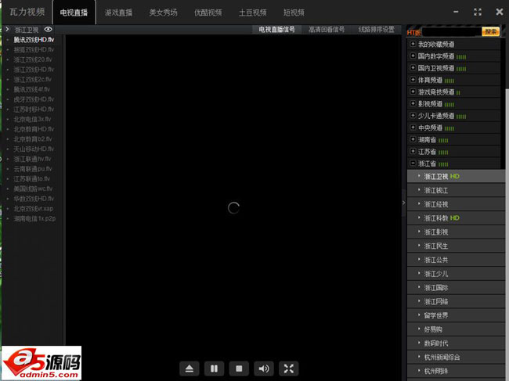The width and height of the screenshot is (509, 381).
Task: Select channel 浙江少儿
Action: (x=456, y=274)
